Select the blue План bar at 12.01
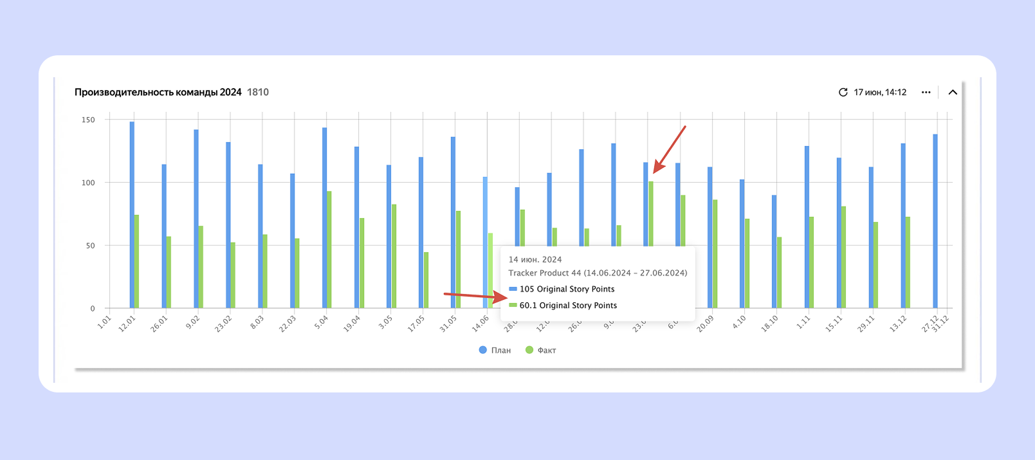This screenshot has height=460, width=1035. [132, 214]
